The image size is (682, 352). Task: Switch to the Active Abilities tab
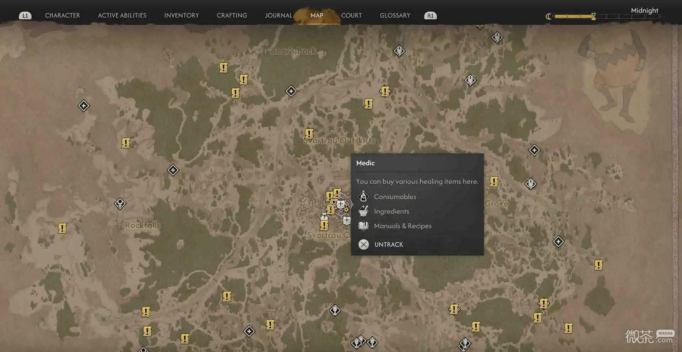point(122,15)
